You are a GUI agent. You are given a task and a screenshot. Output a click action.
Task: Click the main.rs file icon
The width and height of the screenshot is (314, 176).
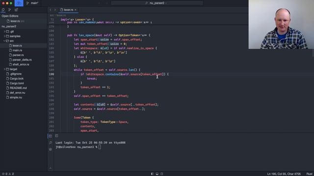coord(10,50)
